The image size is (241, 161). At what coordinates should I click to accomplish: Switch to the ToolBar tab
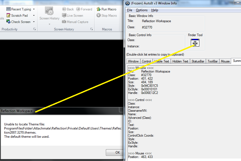pyautogui.click(x=212, y=61)
